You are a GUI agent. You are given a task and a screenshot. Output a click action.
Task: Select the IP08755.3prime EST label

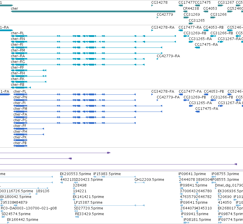click(x=225, y=174)
